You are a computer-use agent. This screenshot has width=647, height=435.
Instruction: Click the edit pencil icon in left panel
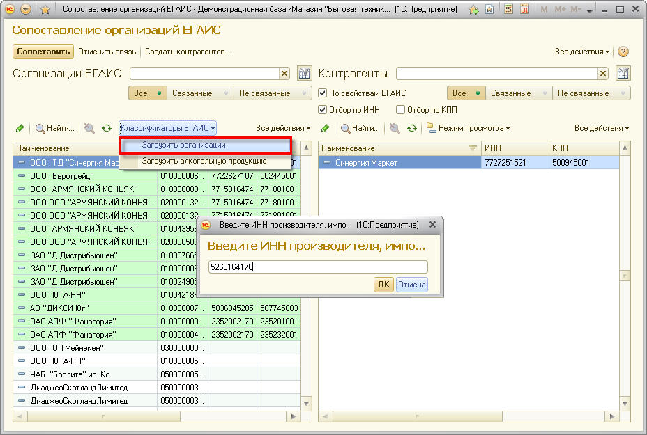click(20, 128)
